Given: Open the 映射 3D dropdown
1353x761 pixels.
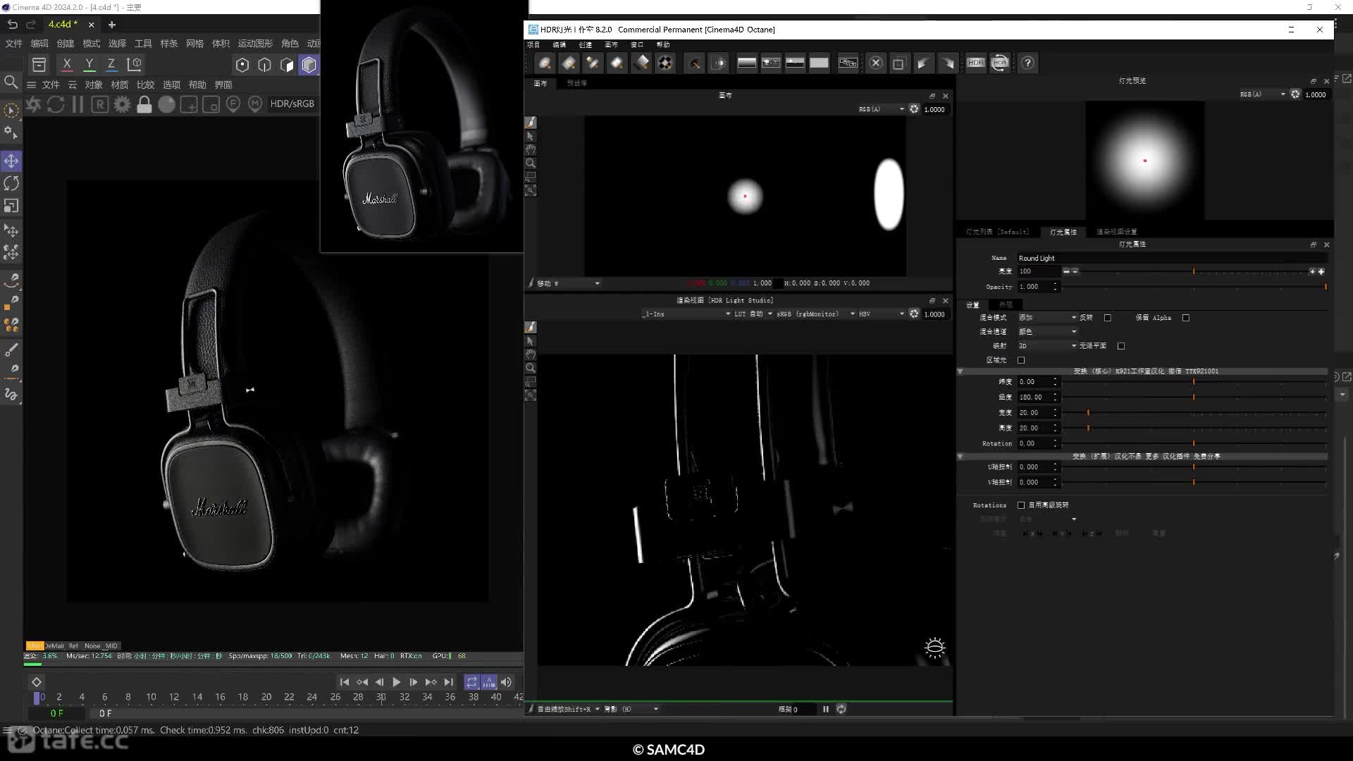Looking at the screenshot, I should (1047, 346).
